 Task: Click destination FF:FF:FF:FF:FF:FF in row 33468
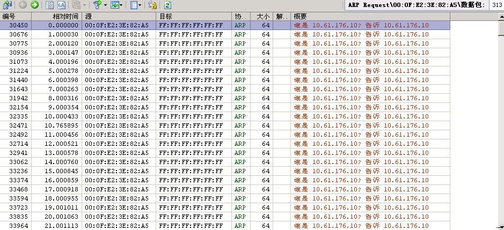(x=191, y=189)
